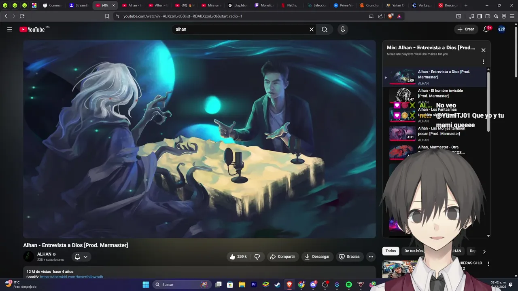Click the video player artwork

(199, 139)
